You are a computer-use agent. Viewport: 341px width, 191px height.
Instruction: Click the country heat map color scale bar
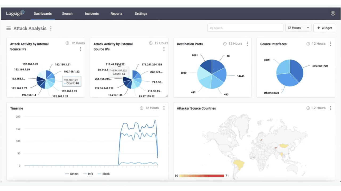tap(201, 176)
